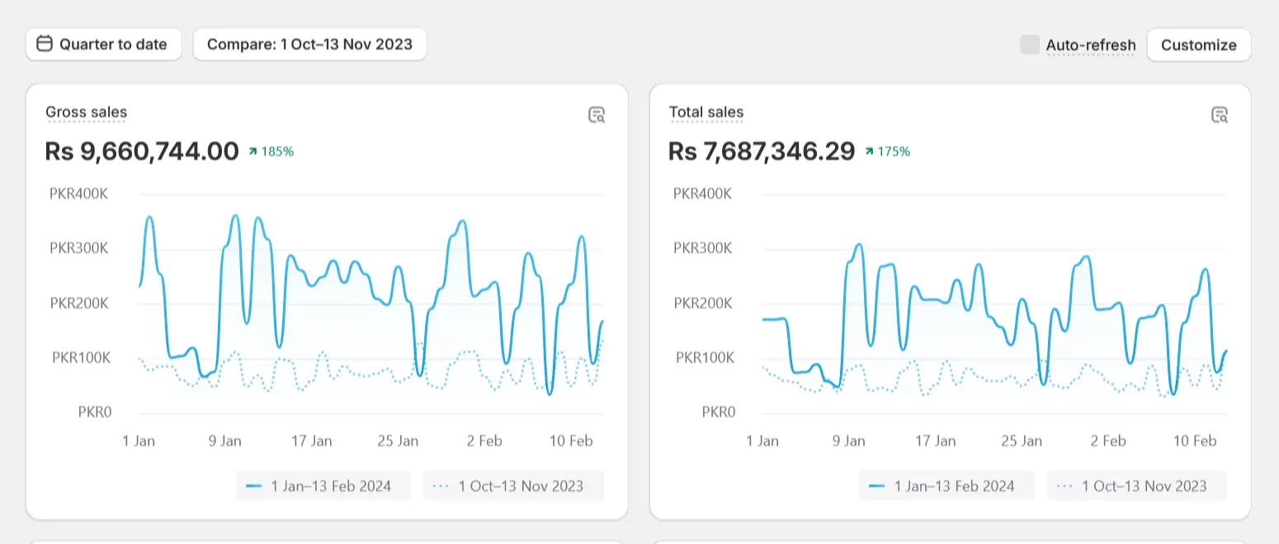Select the Rs 9,660,744.00 gross sales figure
The image size is (1279, 544).
[x=142, y=152]
